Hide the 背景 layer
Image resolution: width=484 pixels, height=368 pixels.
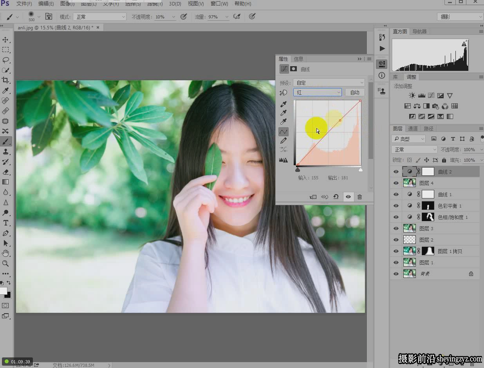[x=396, y=274]
